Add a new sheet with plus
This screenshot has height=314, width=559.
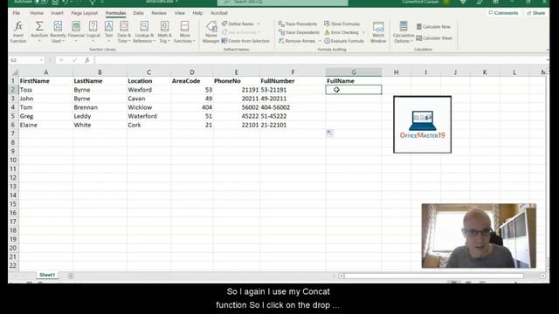coord(71,276)
